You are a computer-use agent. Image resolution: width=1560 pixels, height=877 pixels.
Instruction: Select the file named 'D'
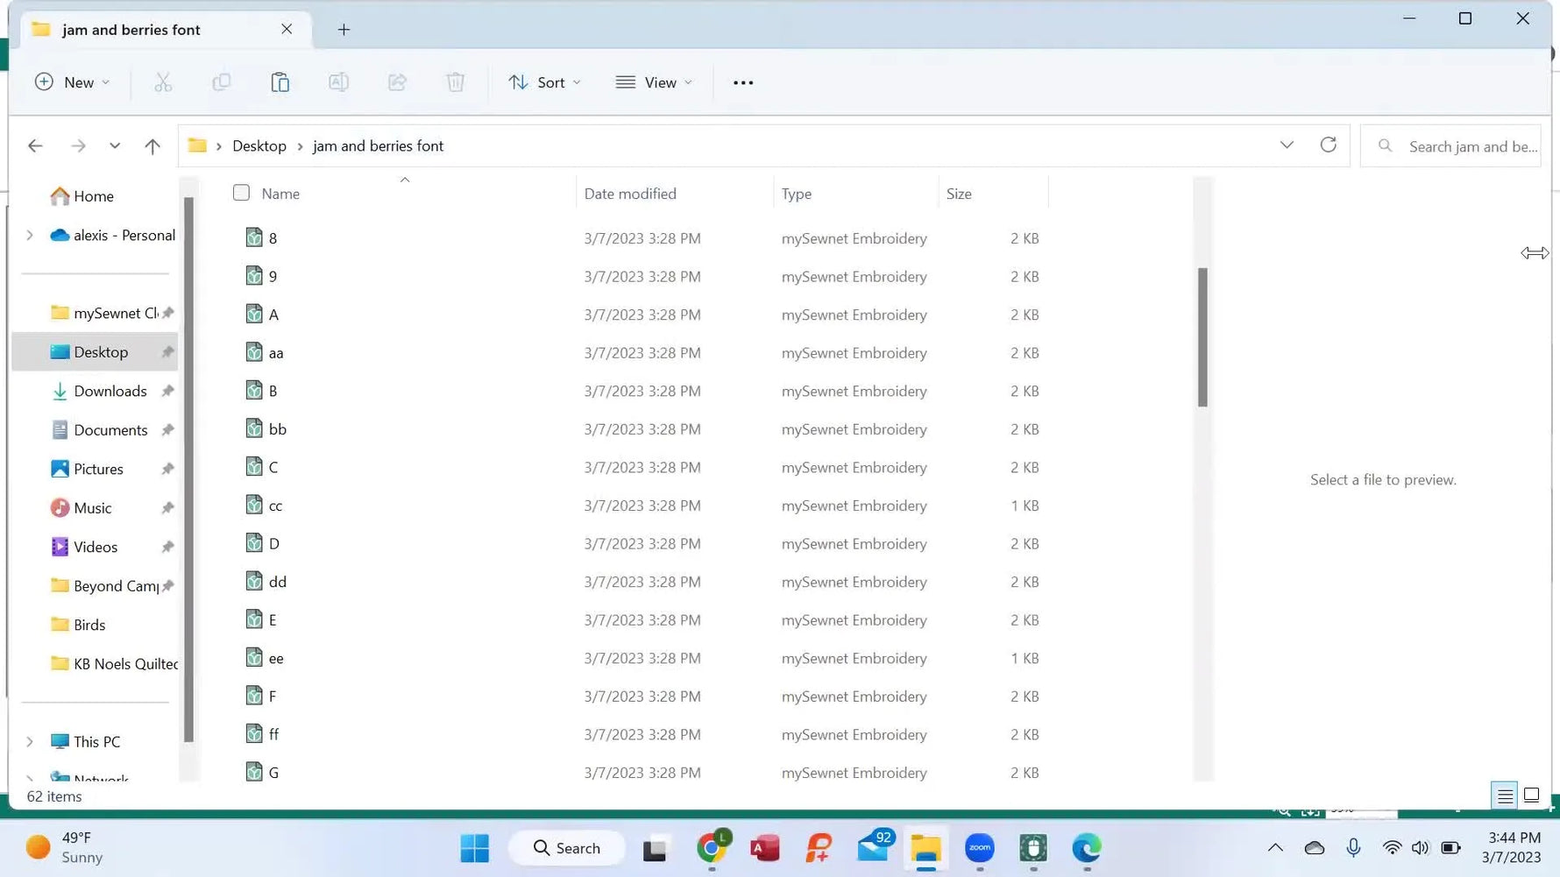(274, 543)
